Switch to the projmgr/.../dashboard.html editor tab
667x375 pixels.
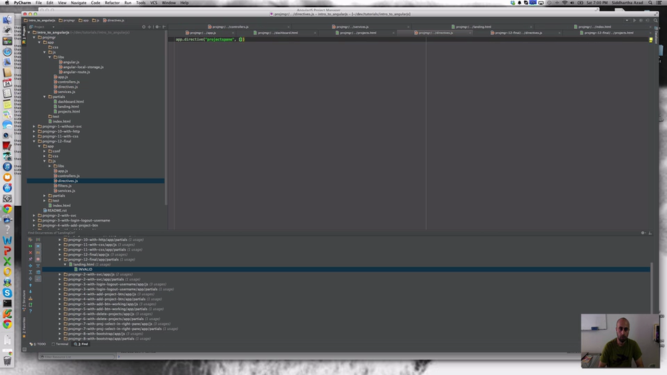point(278,33)
